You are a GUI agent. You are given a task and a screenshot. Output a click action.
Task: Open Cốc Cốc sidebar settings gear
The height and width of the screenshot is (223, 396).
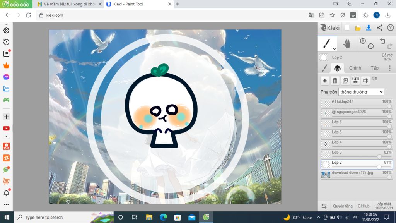6,30
